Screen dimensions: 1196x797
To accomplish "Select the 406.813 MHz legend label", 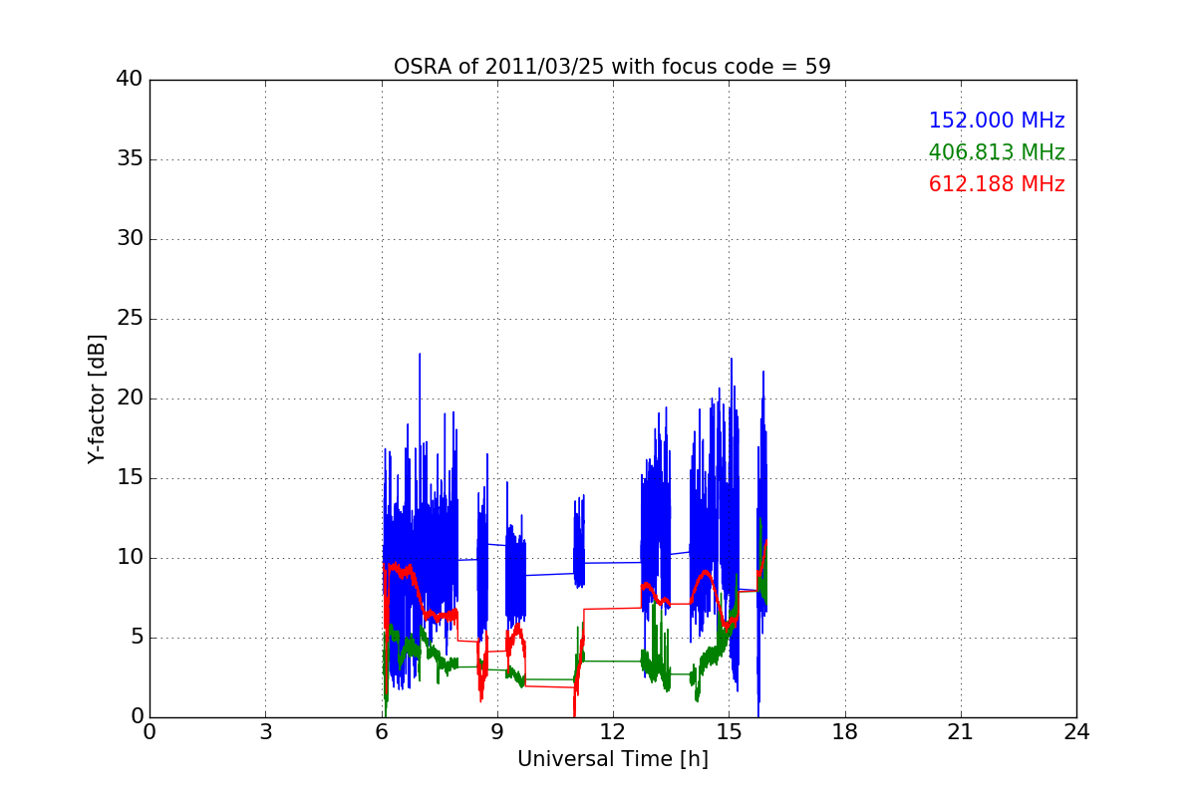I will tap(997, 152).
